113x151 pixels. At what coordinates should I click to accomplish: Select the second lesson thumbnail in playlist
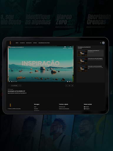pyautogui.click(x=82, y=61)
